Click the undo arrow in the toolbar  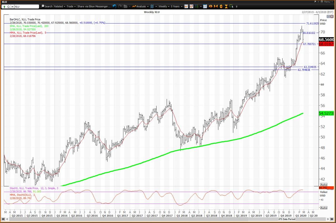[x=115, y=6]
